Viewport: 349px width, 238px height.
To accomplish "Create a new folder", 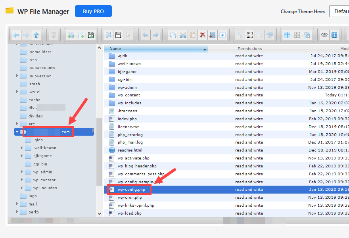I will pyautogui.click(x=71, y=35).
